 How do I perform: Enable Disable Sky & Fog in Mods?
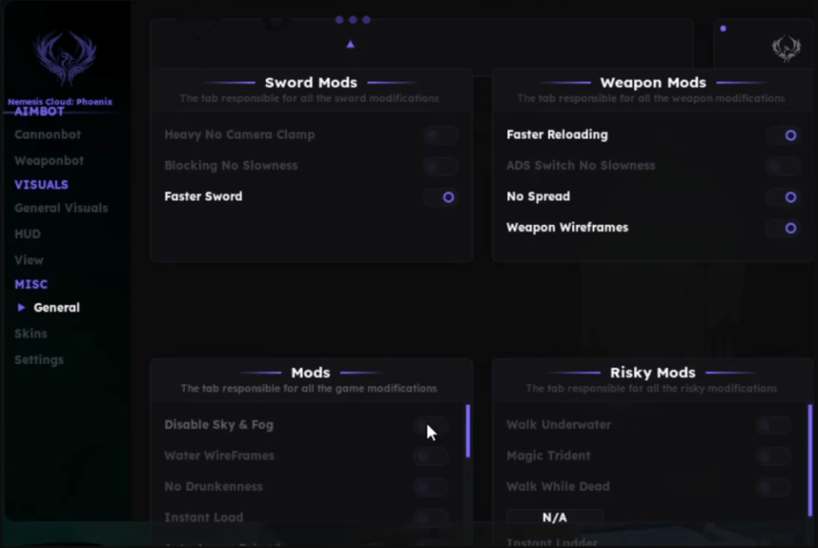431,425
